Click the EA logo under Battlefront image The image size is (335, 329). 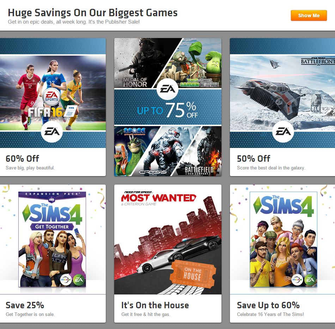pos(283,132)
